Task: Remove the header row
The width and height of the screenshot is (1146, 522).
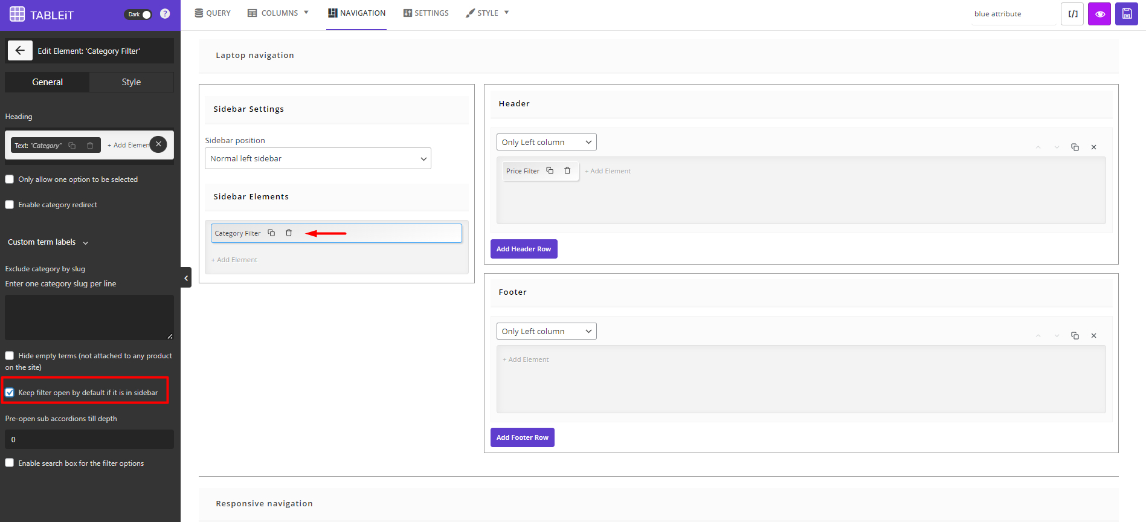Action: point(1093,147)
